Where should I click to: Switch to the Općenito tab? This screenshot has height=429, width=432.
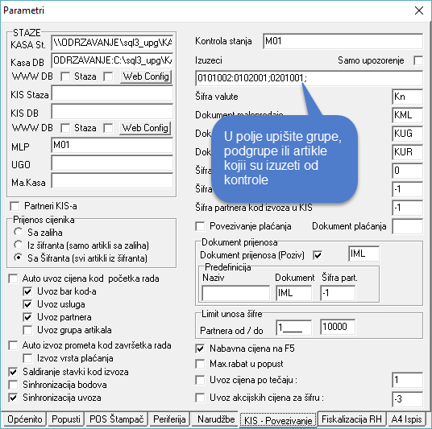[x=24, y=419]
